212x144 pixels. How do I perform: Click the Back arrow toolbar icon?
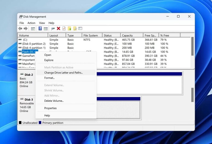coord(20,29)
